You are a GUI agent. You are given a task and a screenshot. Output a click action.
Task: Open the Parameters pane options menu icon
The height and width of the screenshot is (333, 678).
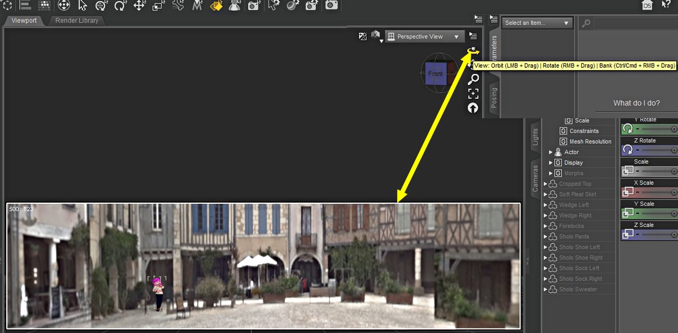(493, 19)
